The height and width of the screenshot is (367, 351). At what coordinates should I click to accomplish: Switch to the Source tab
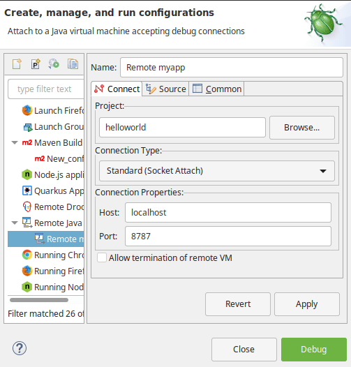click(165, 89)
